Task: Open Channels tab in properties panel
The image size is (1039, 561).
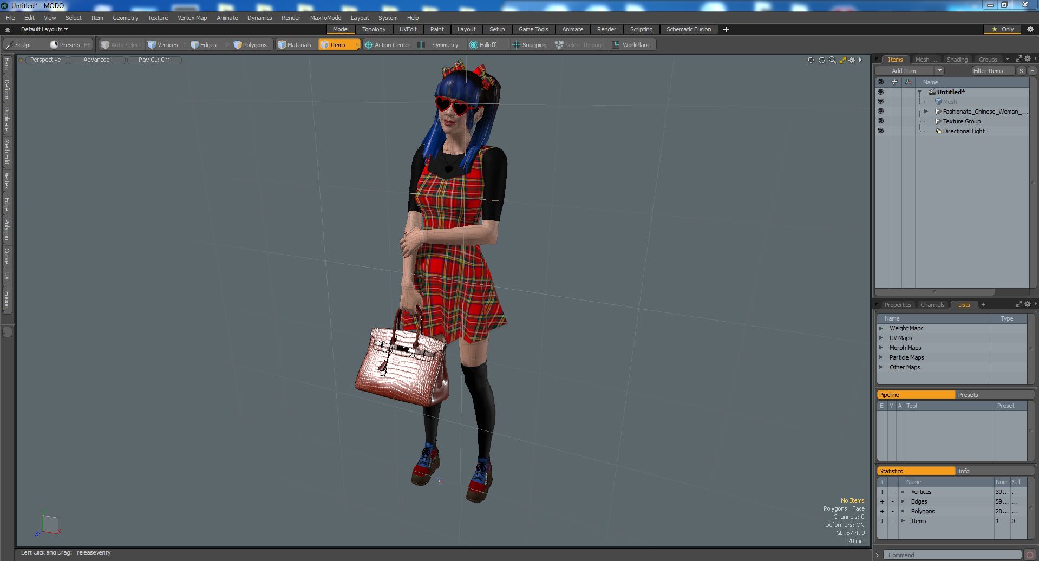Action: click(932, 305)
